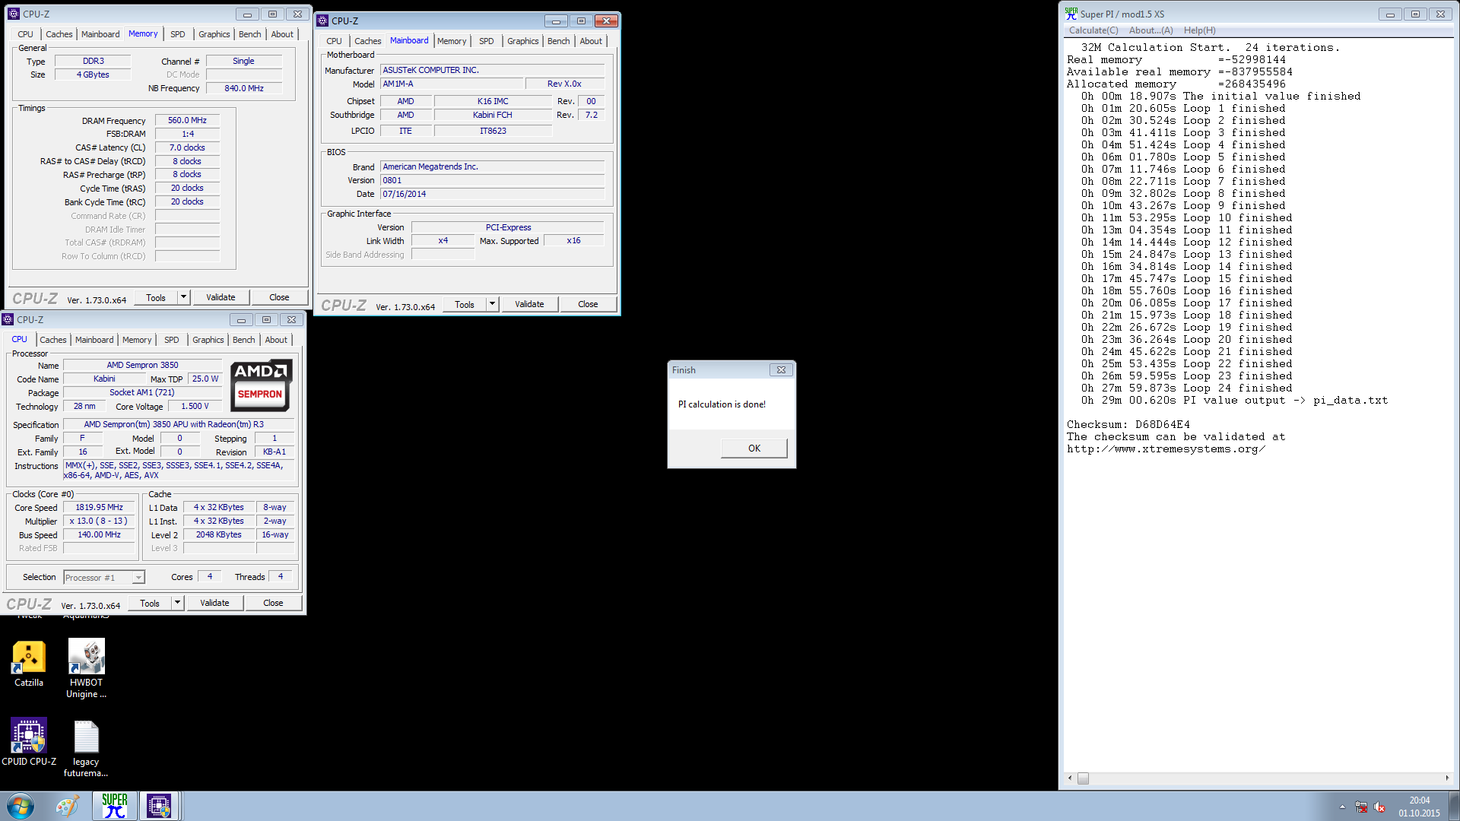This screenshot has width=1460, height=821.
Task: Switch to Caches tab in Memory window
Action: pos(59,34)
